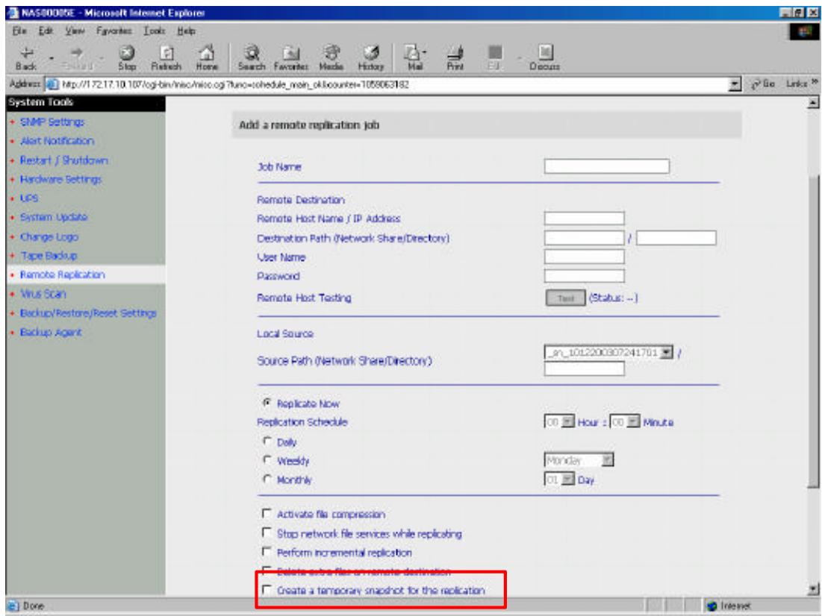
Task: Open the Mail button dropdown arrow
Action: 425,52
